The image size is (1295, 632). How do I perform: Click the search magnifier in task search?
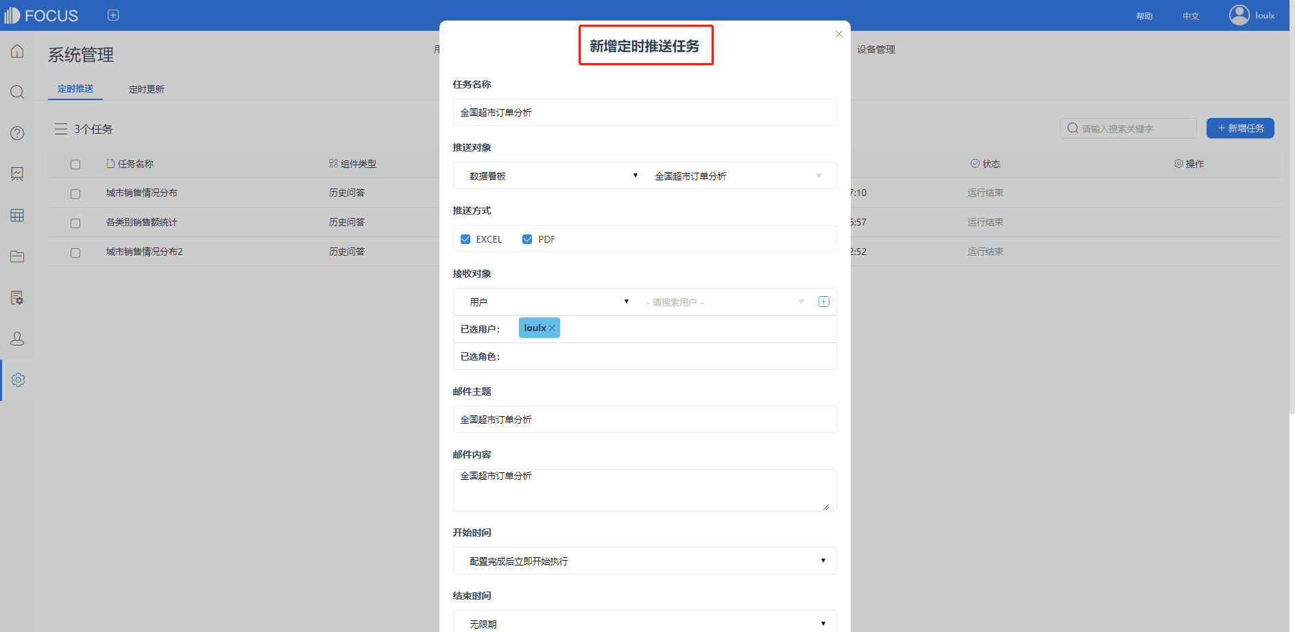coord(1073,128)
